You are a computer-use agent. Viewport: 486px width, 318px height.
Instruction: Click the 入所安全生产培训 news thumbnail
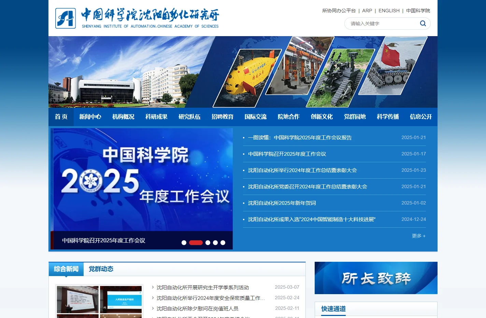click(x=121, y=300)
